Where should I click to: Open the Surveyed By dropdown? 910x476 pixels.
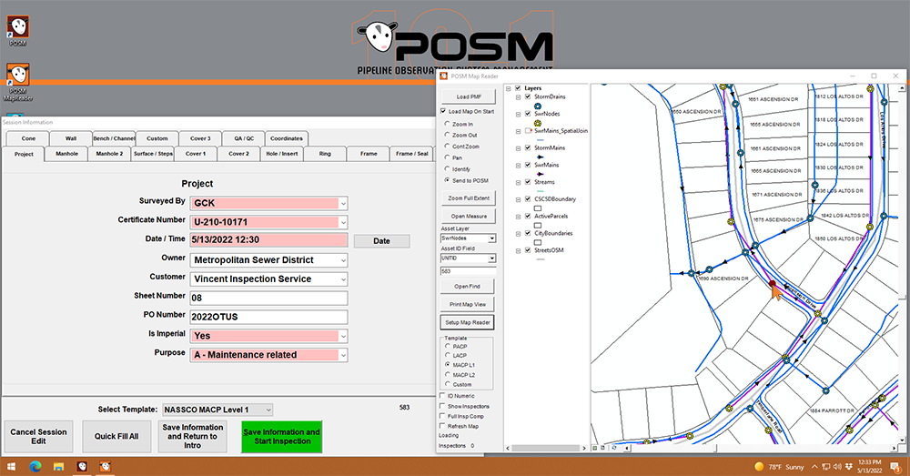click(x=343, y=203)
